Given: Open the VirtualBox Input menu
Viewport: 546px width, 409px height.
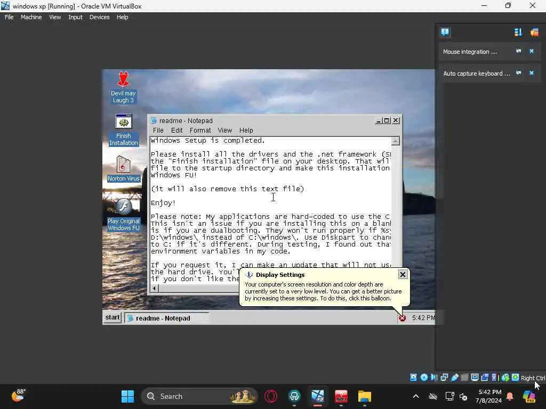Looking at the screenshot, I should 76,17.
